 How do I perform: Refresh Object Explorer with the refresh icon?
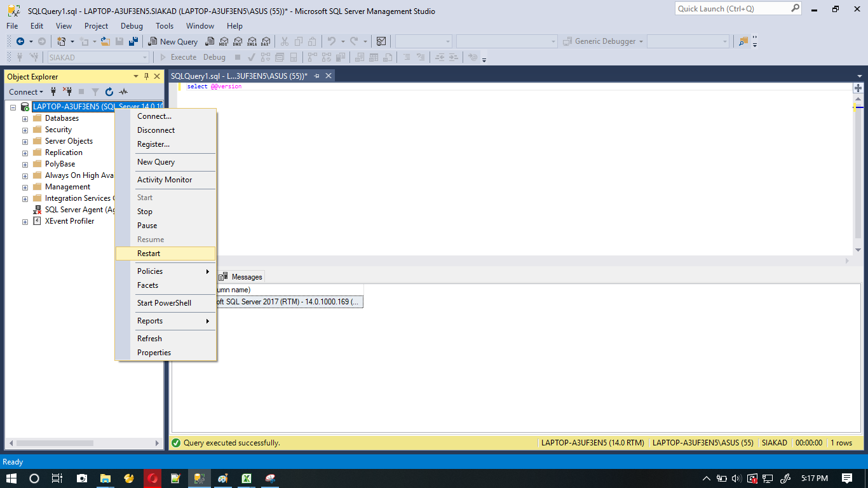(109, 91)
